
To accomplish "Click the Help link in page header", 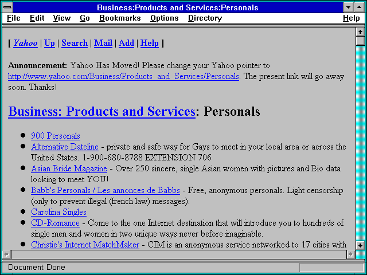I will click(149, 44).
